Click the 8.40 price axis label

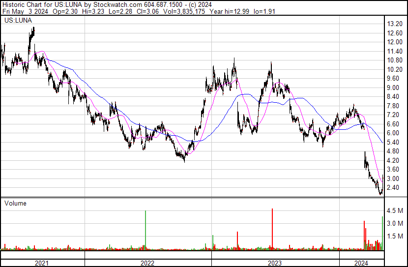coord(393,96)
